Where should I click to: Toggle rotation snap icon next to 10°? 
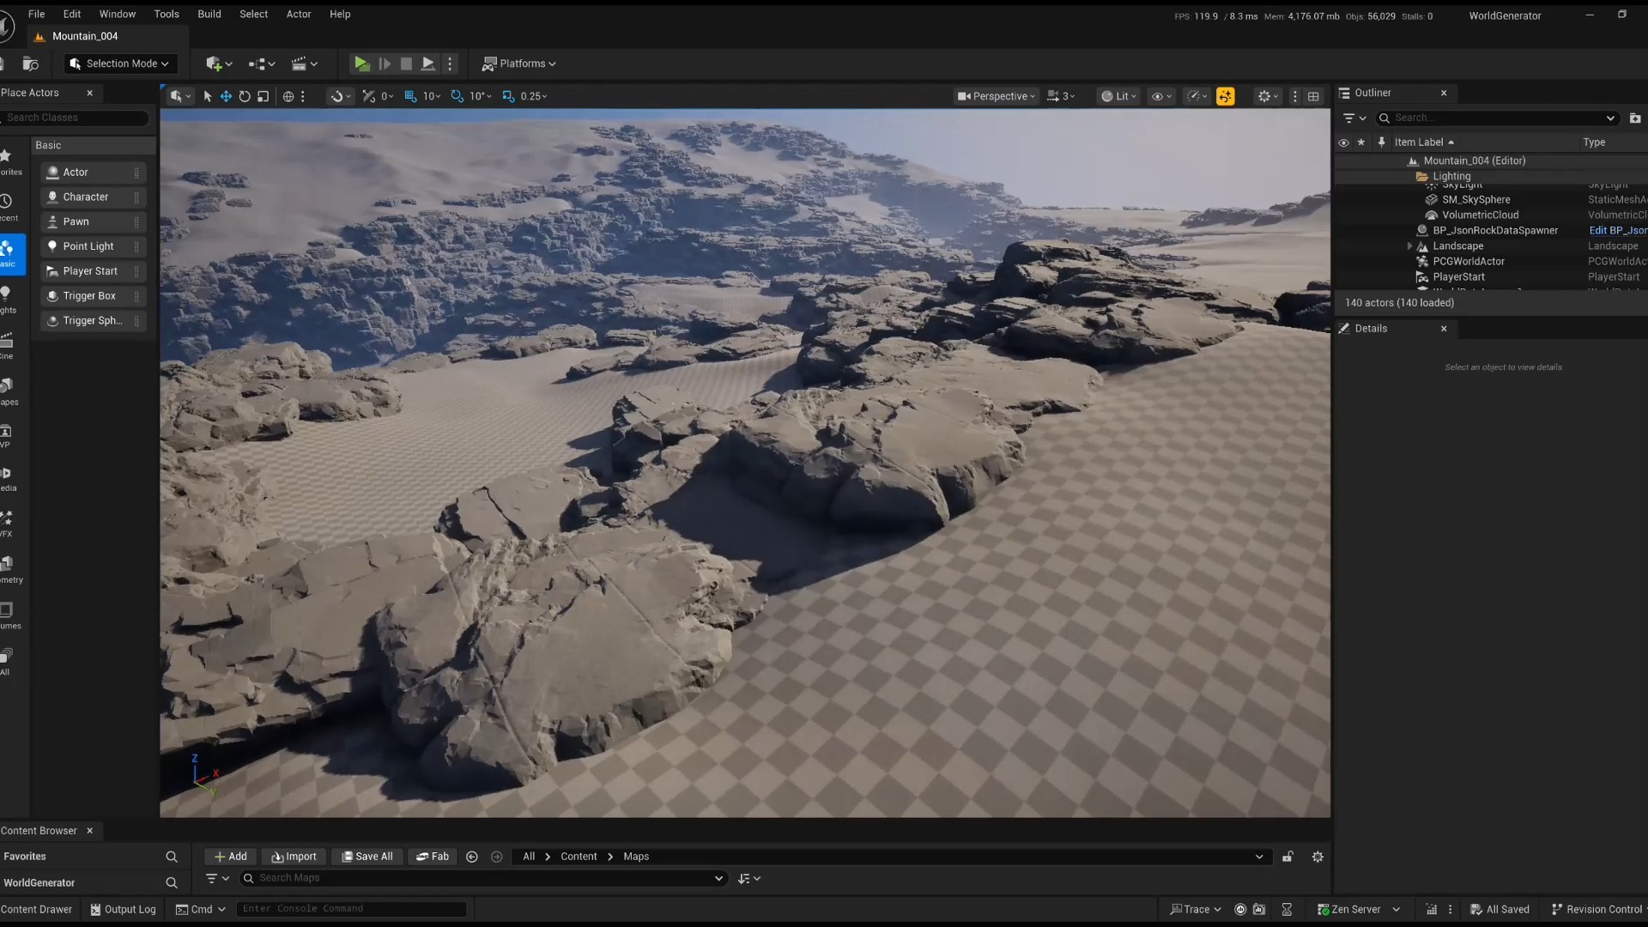click(x=457, y=96)
